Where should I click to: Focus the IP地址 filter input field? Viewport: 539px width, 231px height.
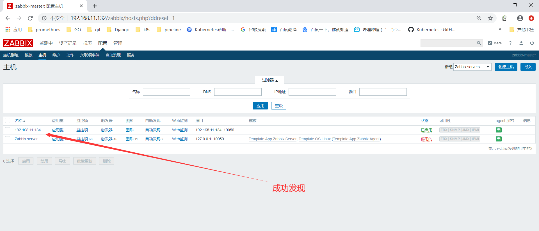pos(312,92)
